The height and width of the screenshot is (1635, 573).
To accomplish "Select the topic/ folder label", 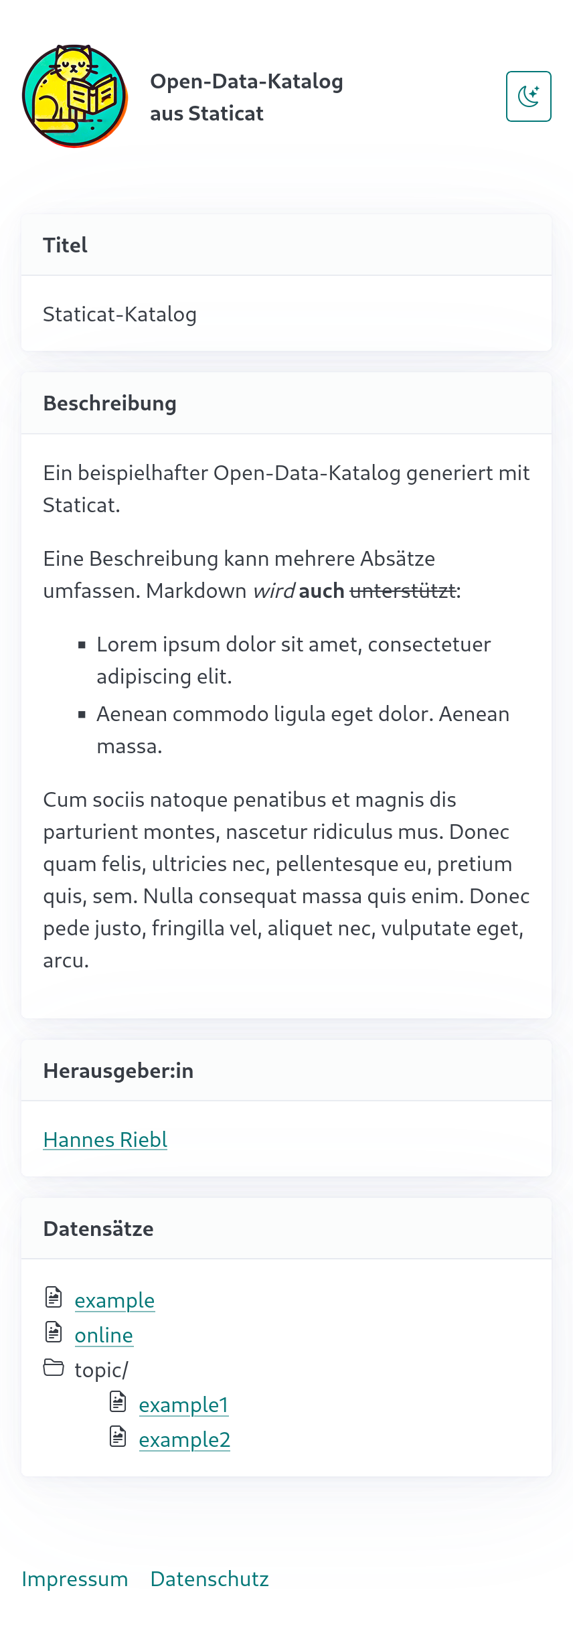I will coord(101,1370).
